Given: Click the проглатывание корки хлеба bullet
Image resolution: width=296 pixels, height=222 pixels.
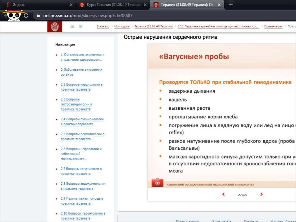Looking at the screenshot, I should pyautogui.click(x=203, y=117).
